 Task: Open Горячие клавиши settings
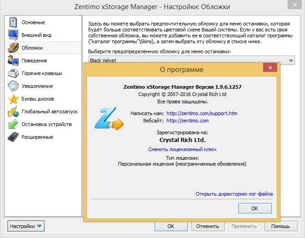coord(42,73)
